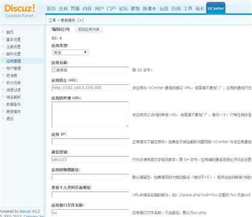Switch to the 应用 top tab

click(176, 8)
